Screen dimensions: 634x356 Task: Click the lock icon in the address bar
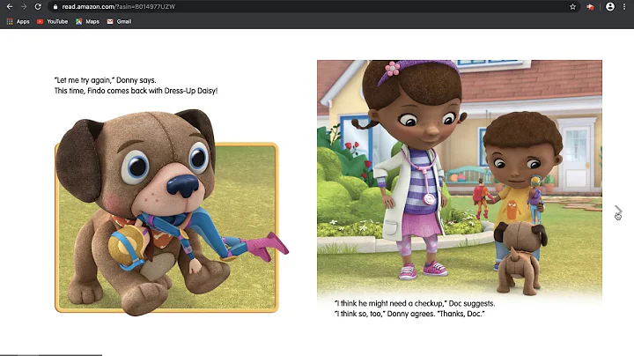[x=55, y=7]
